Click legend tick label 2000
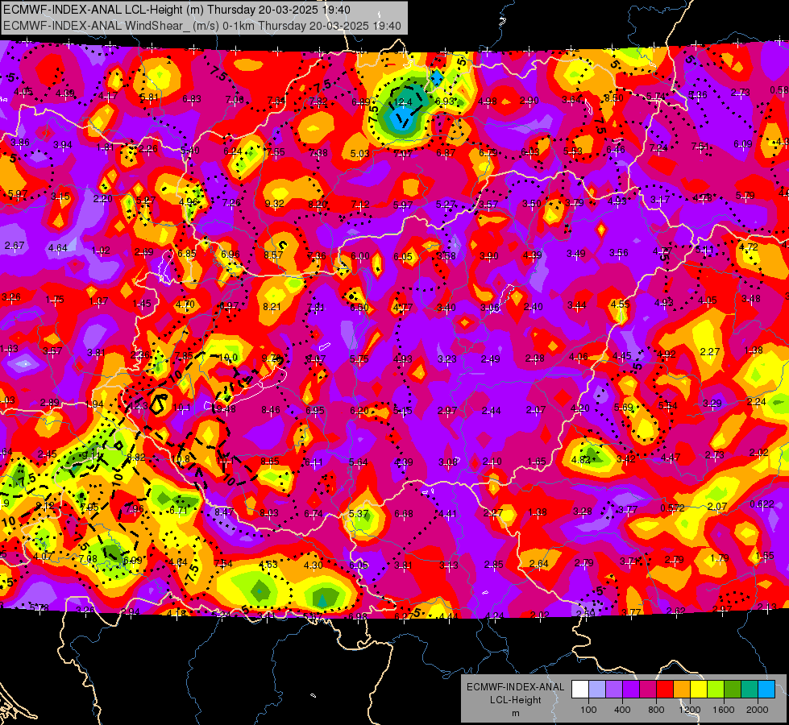 (758, 710)
